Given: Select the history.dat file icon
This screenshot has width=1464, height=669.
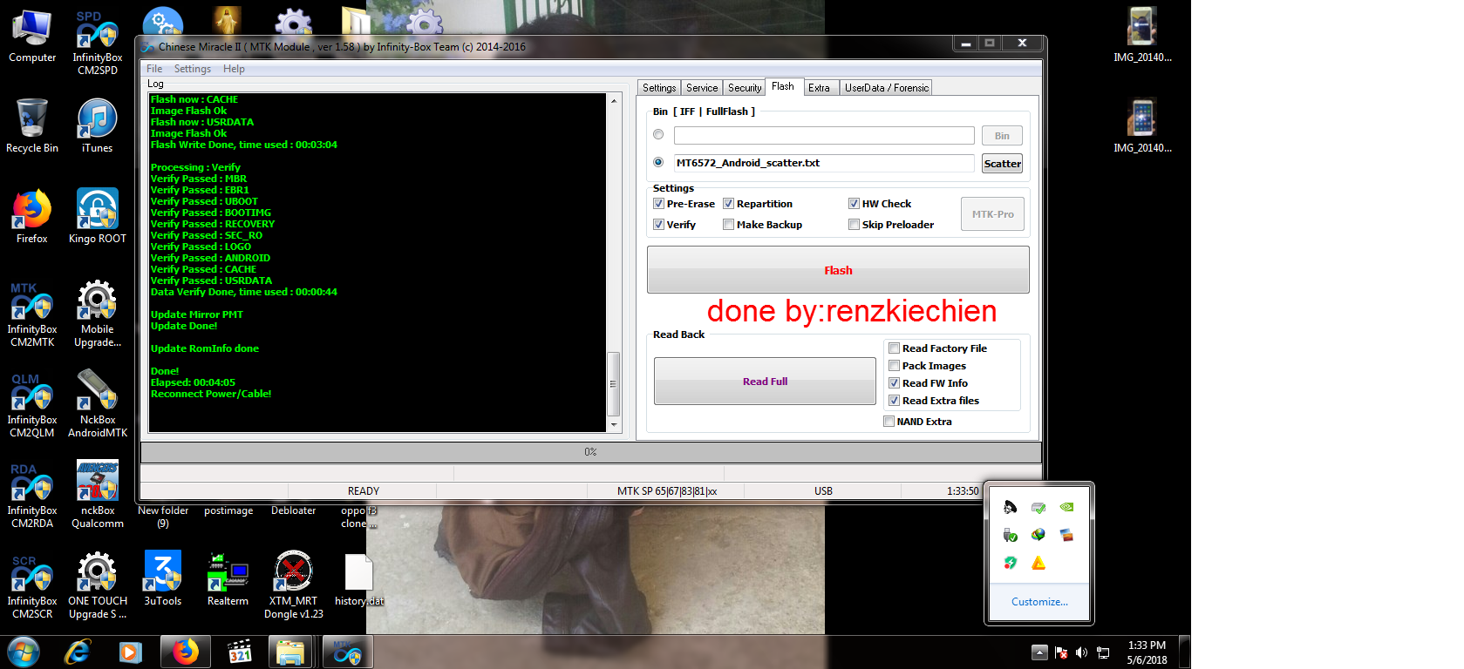Looking at the screenshot, I should tap(359, 579).
